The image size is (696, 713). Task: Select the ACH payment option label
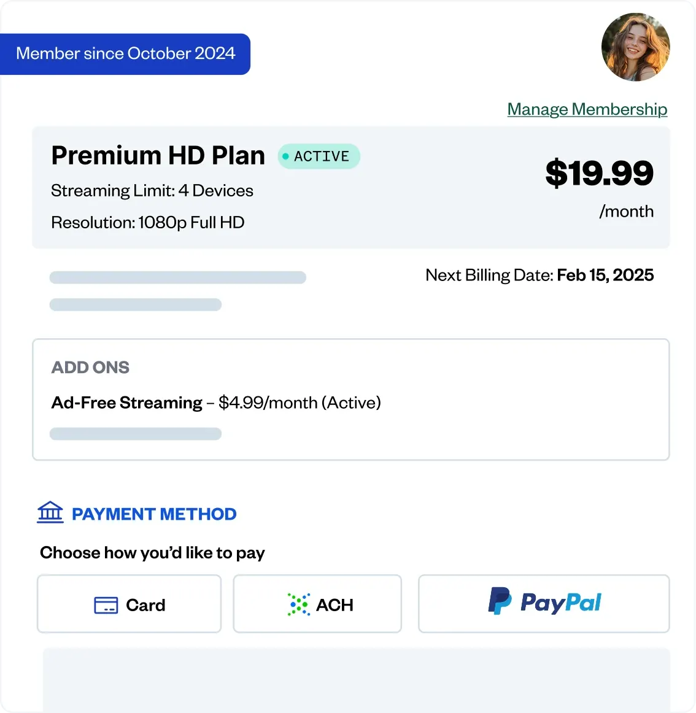[334, 605]
